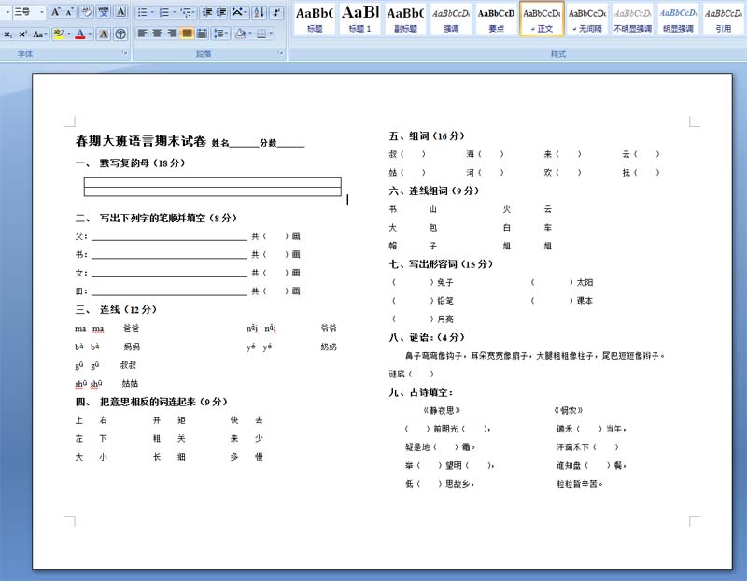Apply the 强调 style
Screen dimensions: 747x581
(x=451, y=18)
